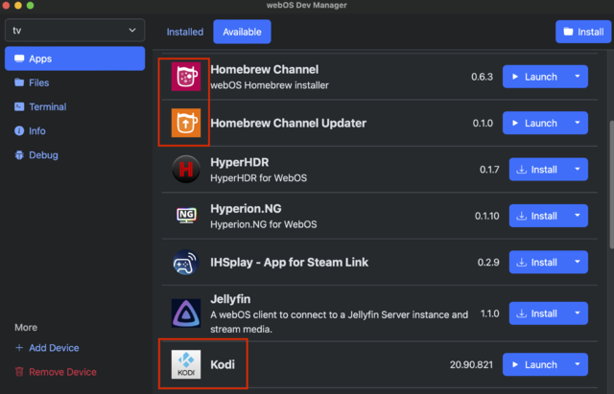614x394 pixels.
Task: Click the IHSplay gamepad icon
Action: point(186,262)
